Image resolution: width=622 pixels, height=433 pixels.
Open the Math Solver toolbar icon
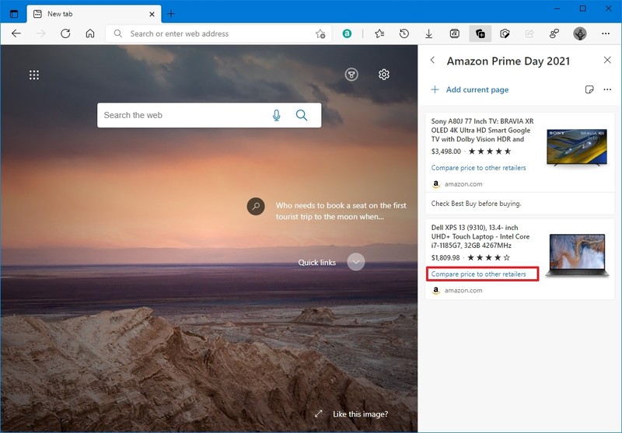click(455, 33)
